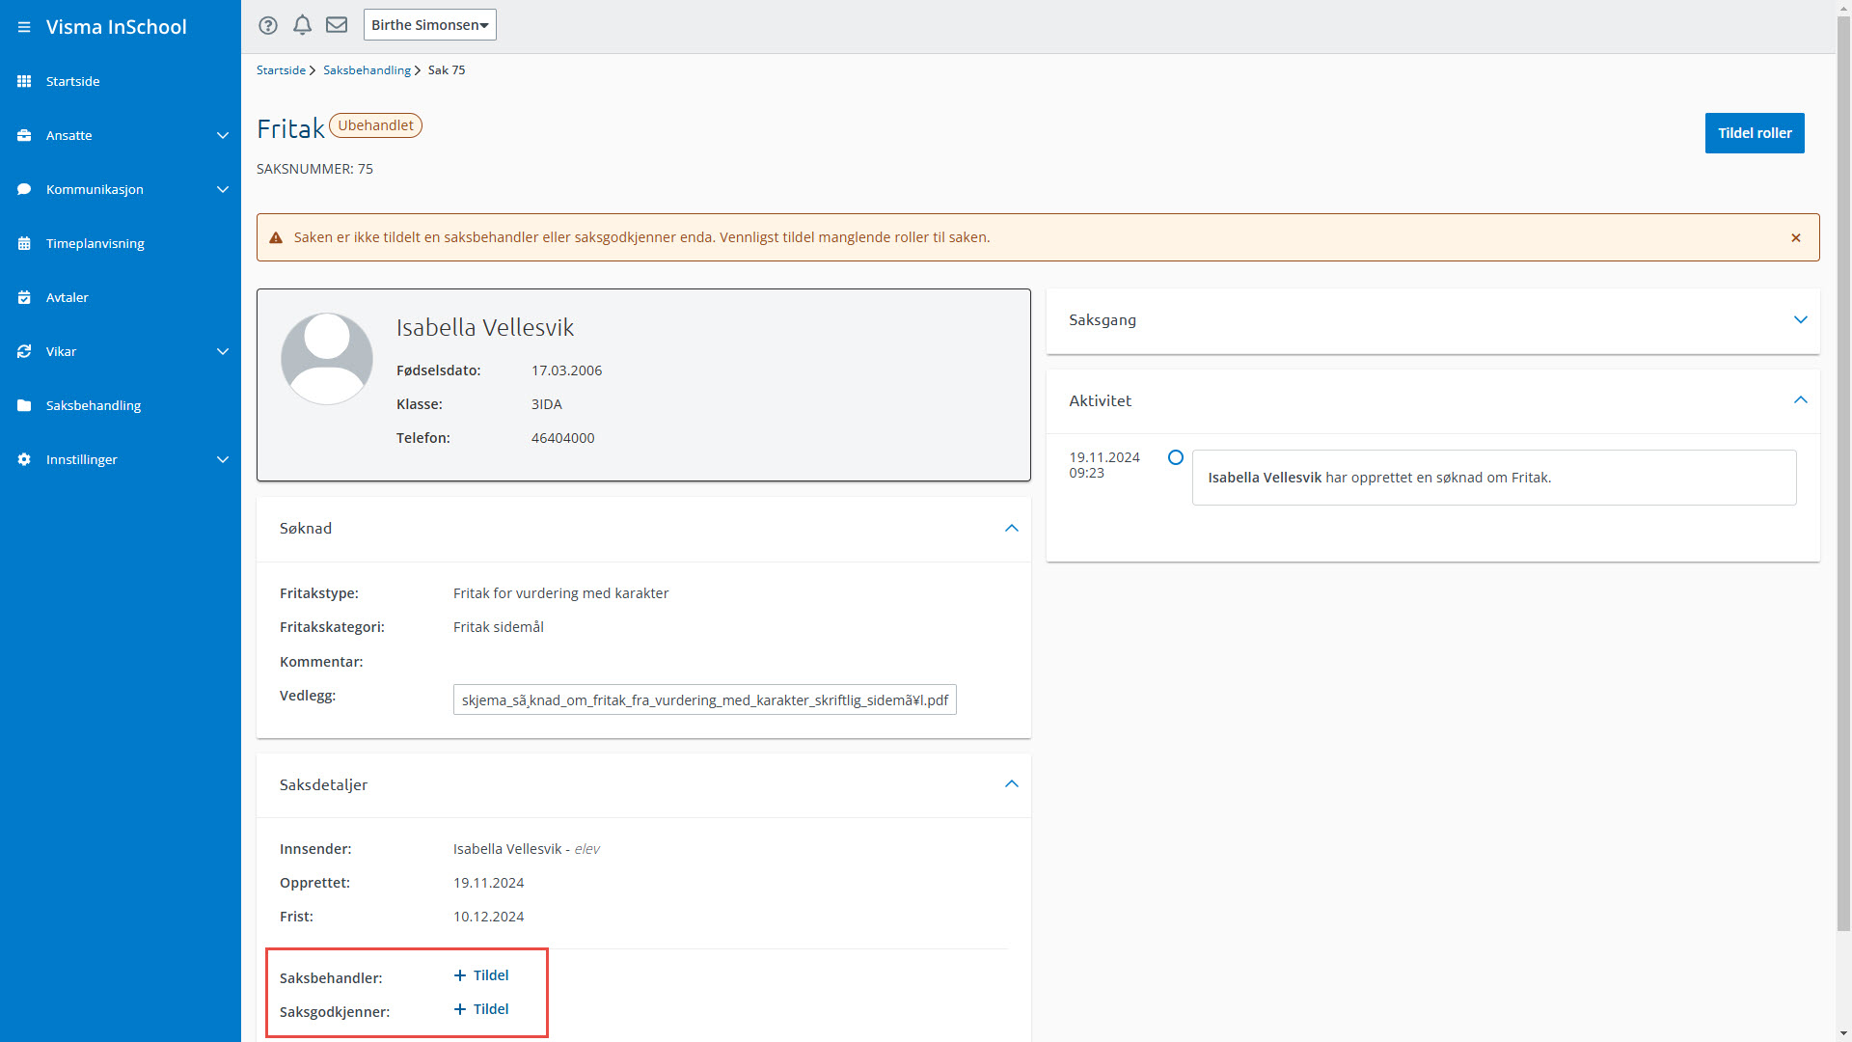Open messages envelope icon
Viewport: 1852px width, 1042px height.
coord(337,25)
